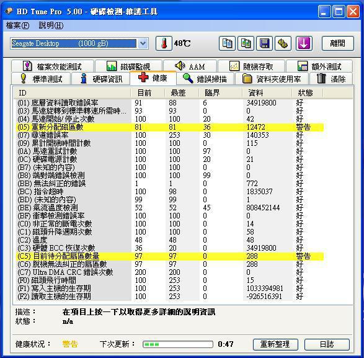Click the thermometer temperature icon

[164, 43]
